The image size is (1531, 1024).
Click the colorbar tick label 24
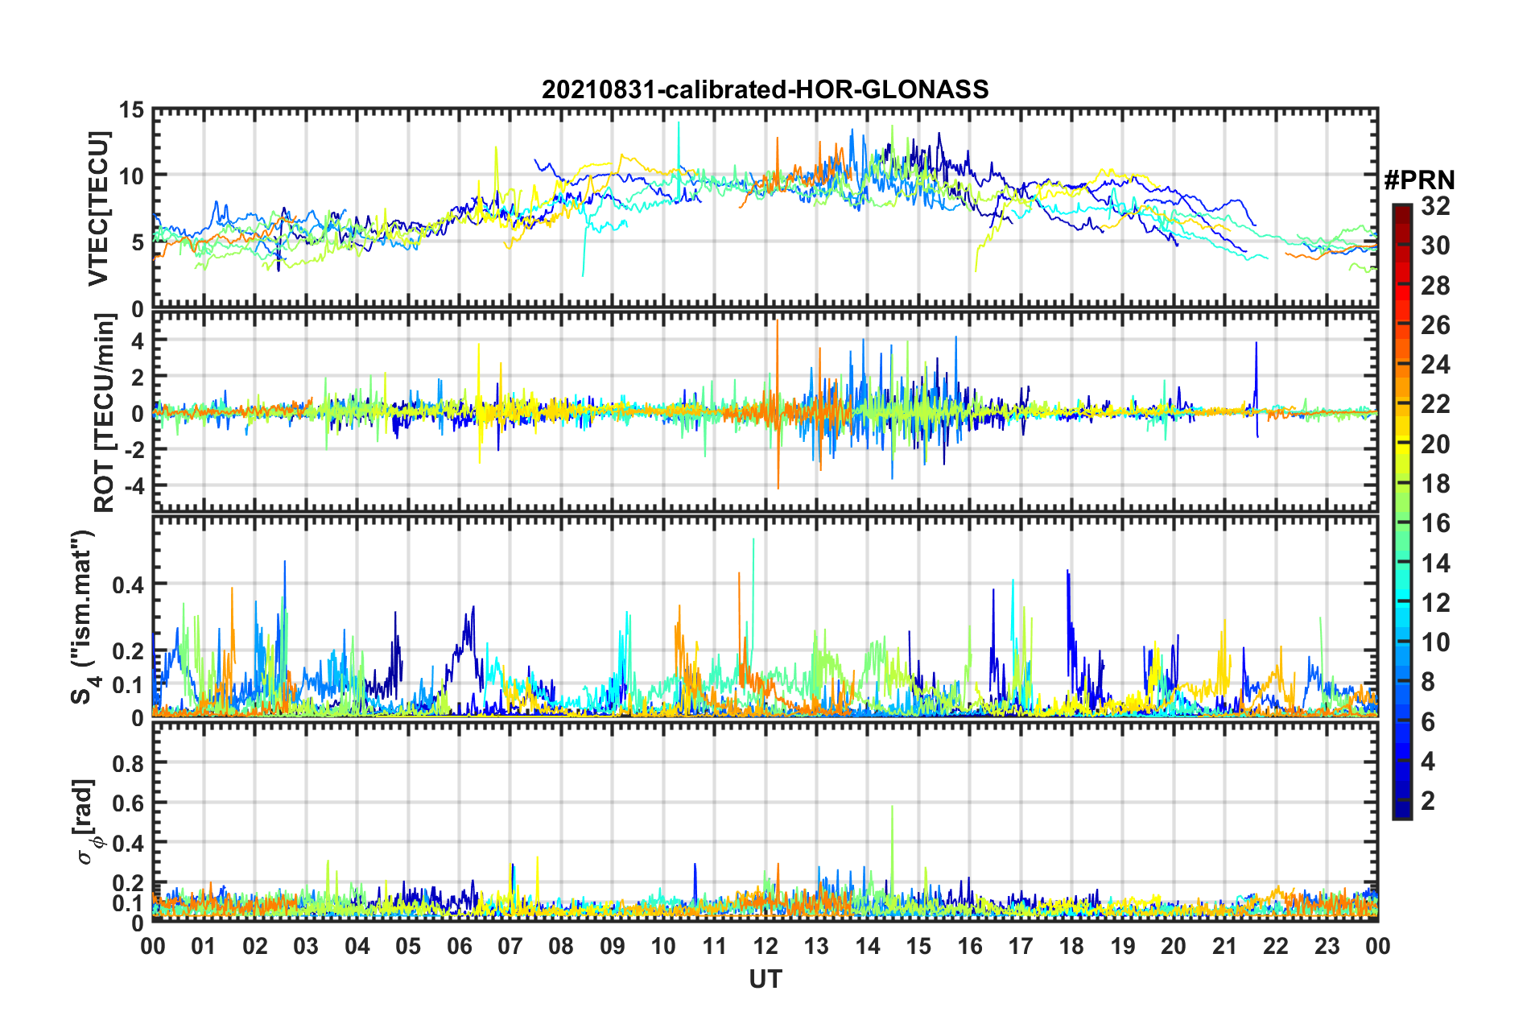(x=1435, y=365)
